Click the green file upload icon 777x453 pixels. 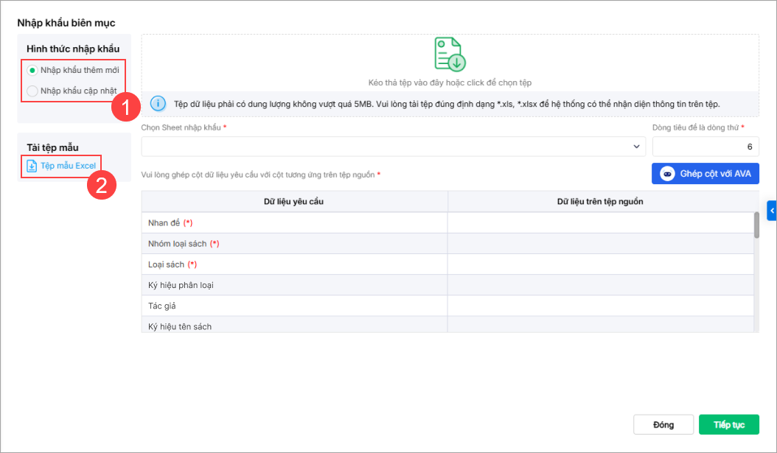tap(450, 54)
